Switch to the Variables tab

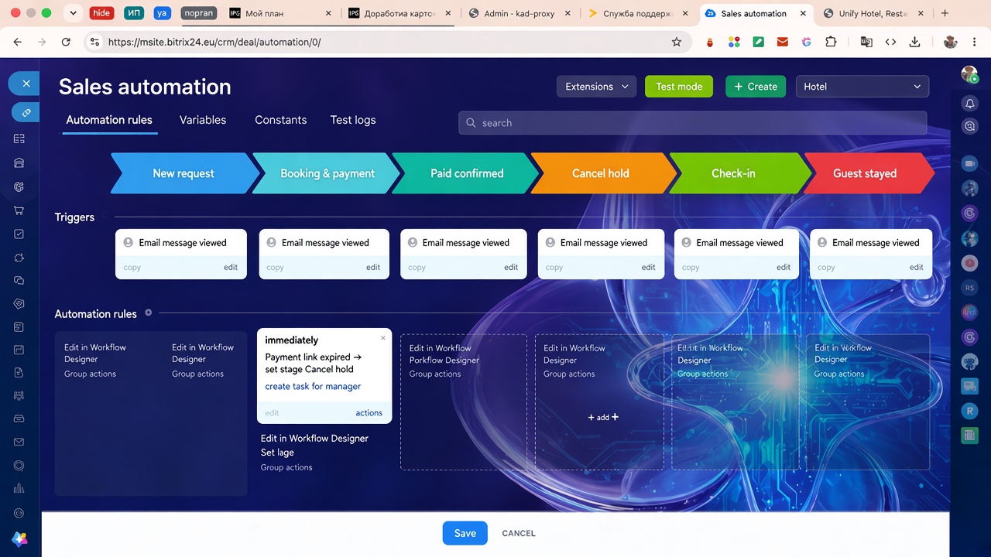pyautogui.click(x=203, y=120)
